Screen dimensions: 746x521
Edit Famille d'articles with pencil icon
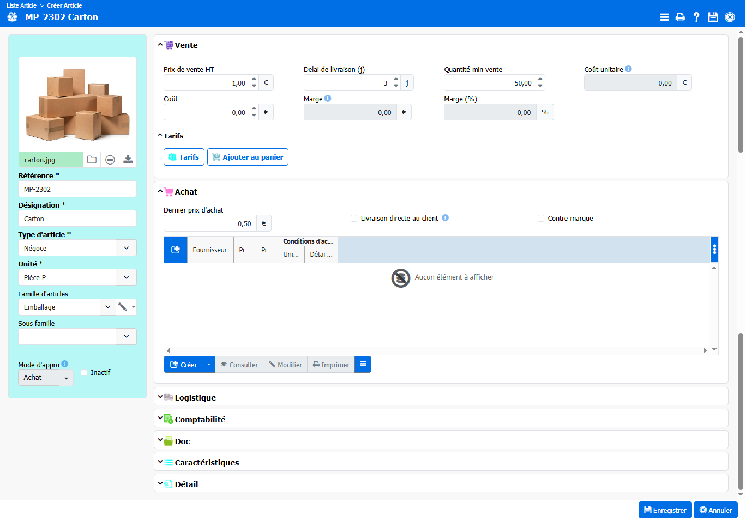click(x=123, y=307)
